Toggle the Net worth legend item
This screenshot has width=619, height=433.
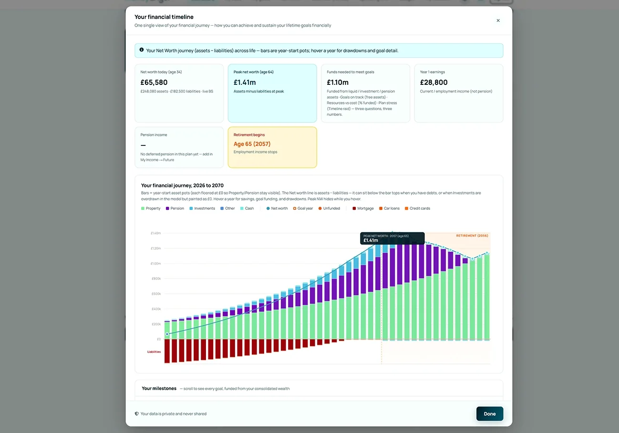pos(277,208)
